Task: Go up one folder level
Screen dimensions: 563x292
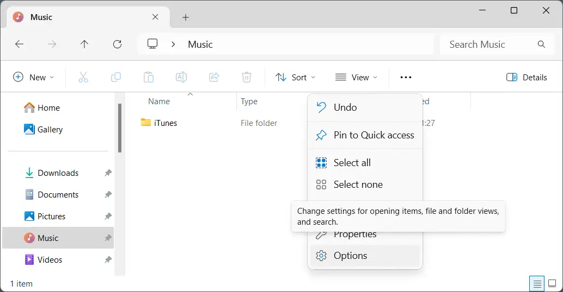Action: click(x=84, y=45)
